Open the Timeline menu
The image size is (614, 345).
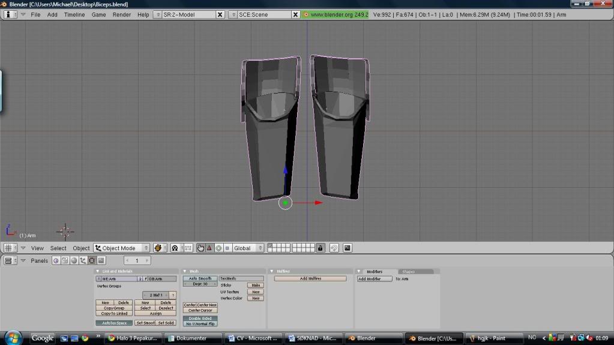pos(74,14)
